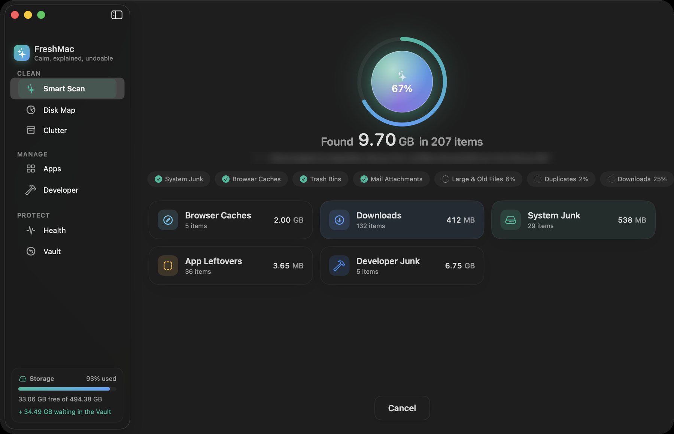Viewport: 674px width, 434px height.
Task: Click the Downloads 25% chip pending circle
Action: pyautogui.click(x=611, y=179)
